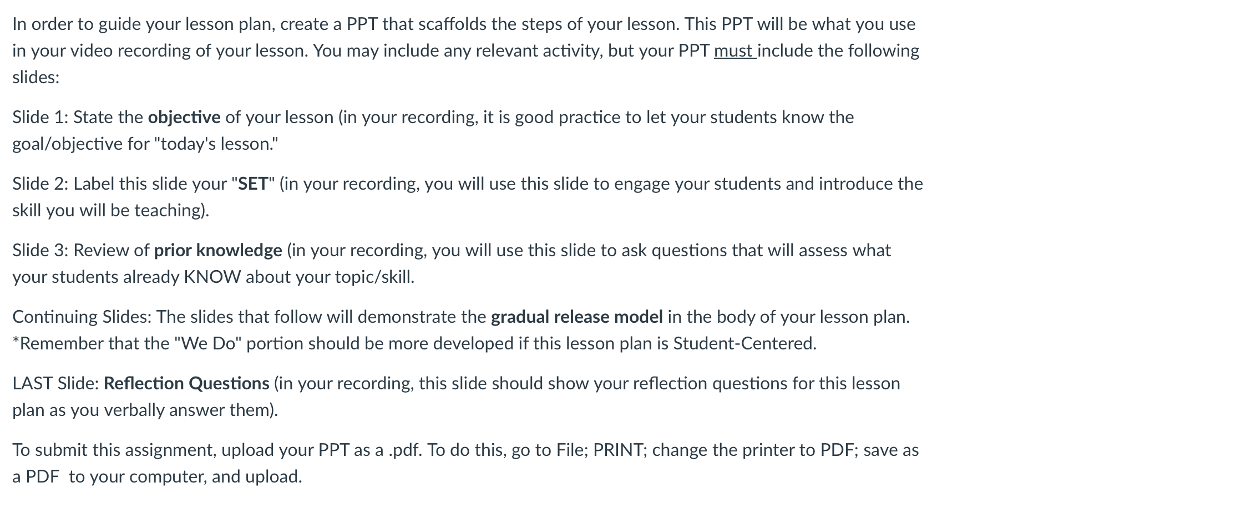Click the "Continuing Slides:" label
Viewport: 1246px width, 518px height.
click(x=82, y=317)
